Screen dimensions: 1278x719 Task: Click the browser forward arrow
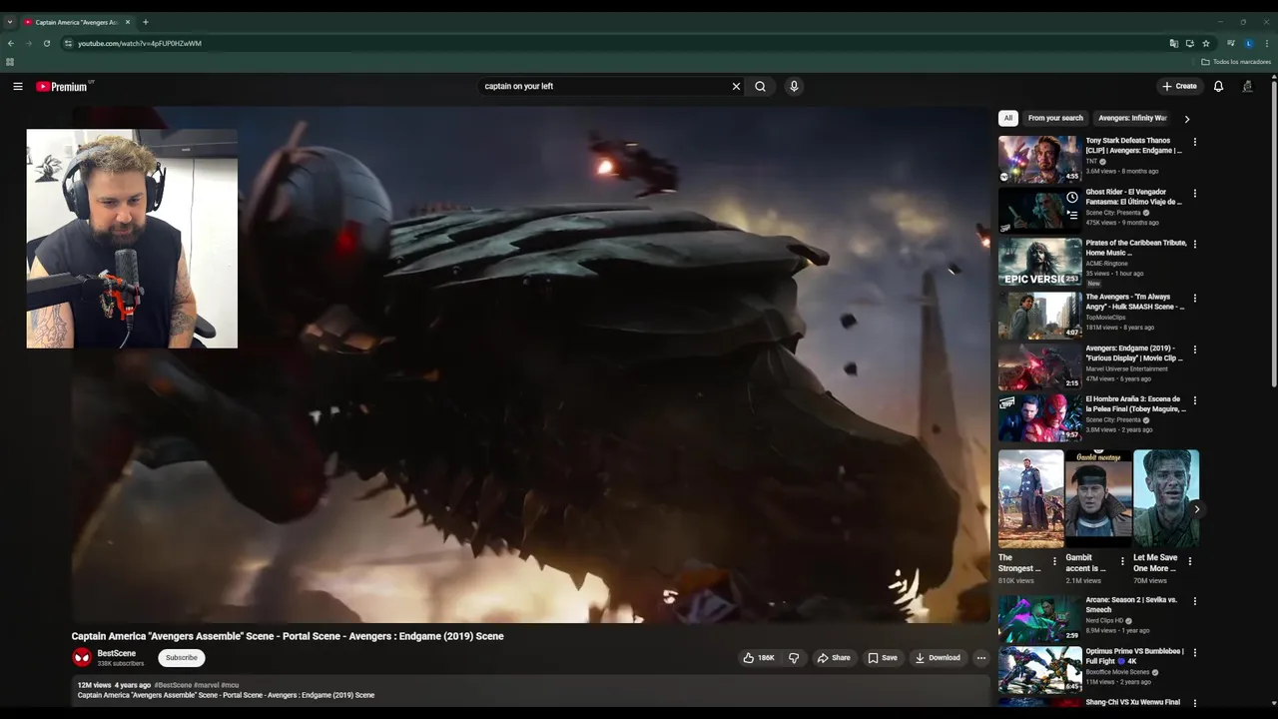(x=29, y=43)
